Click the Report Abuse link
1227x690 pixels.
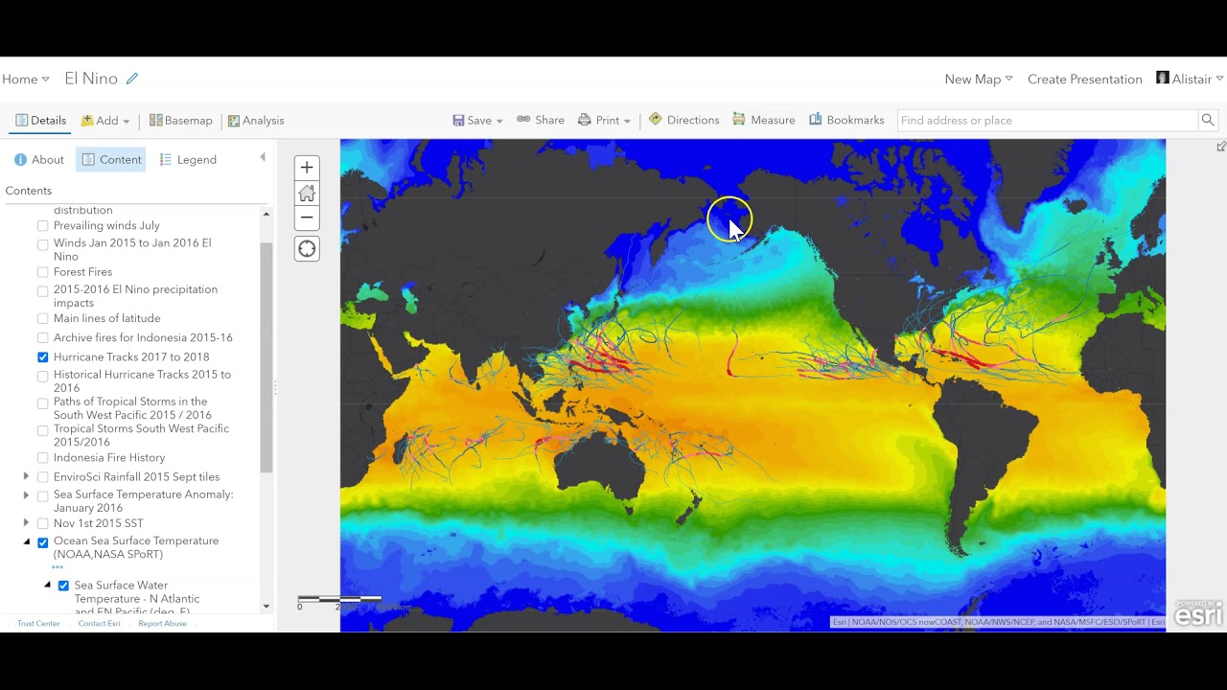162,624
